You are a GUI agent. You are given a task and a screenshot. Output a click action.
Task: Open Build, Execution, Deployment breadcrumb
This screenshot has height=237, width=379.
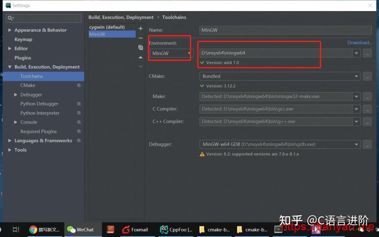coord(121,17)
